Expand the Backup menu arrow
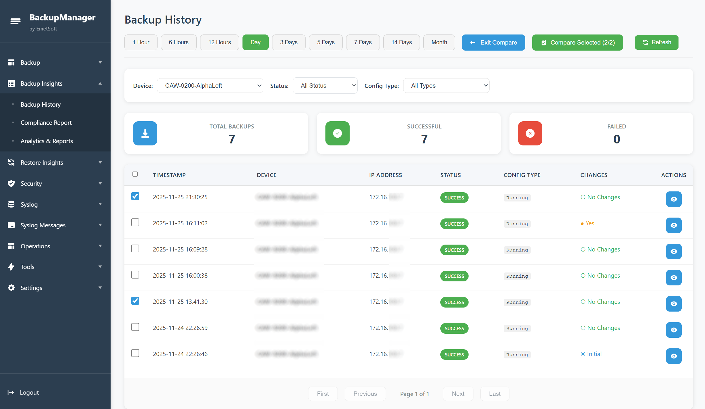The height and width of the screenshot is (409, 705). click(100, 62)
